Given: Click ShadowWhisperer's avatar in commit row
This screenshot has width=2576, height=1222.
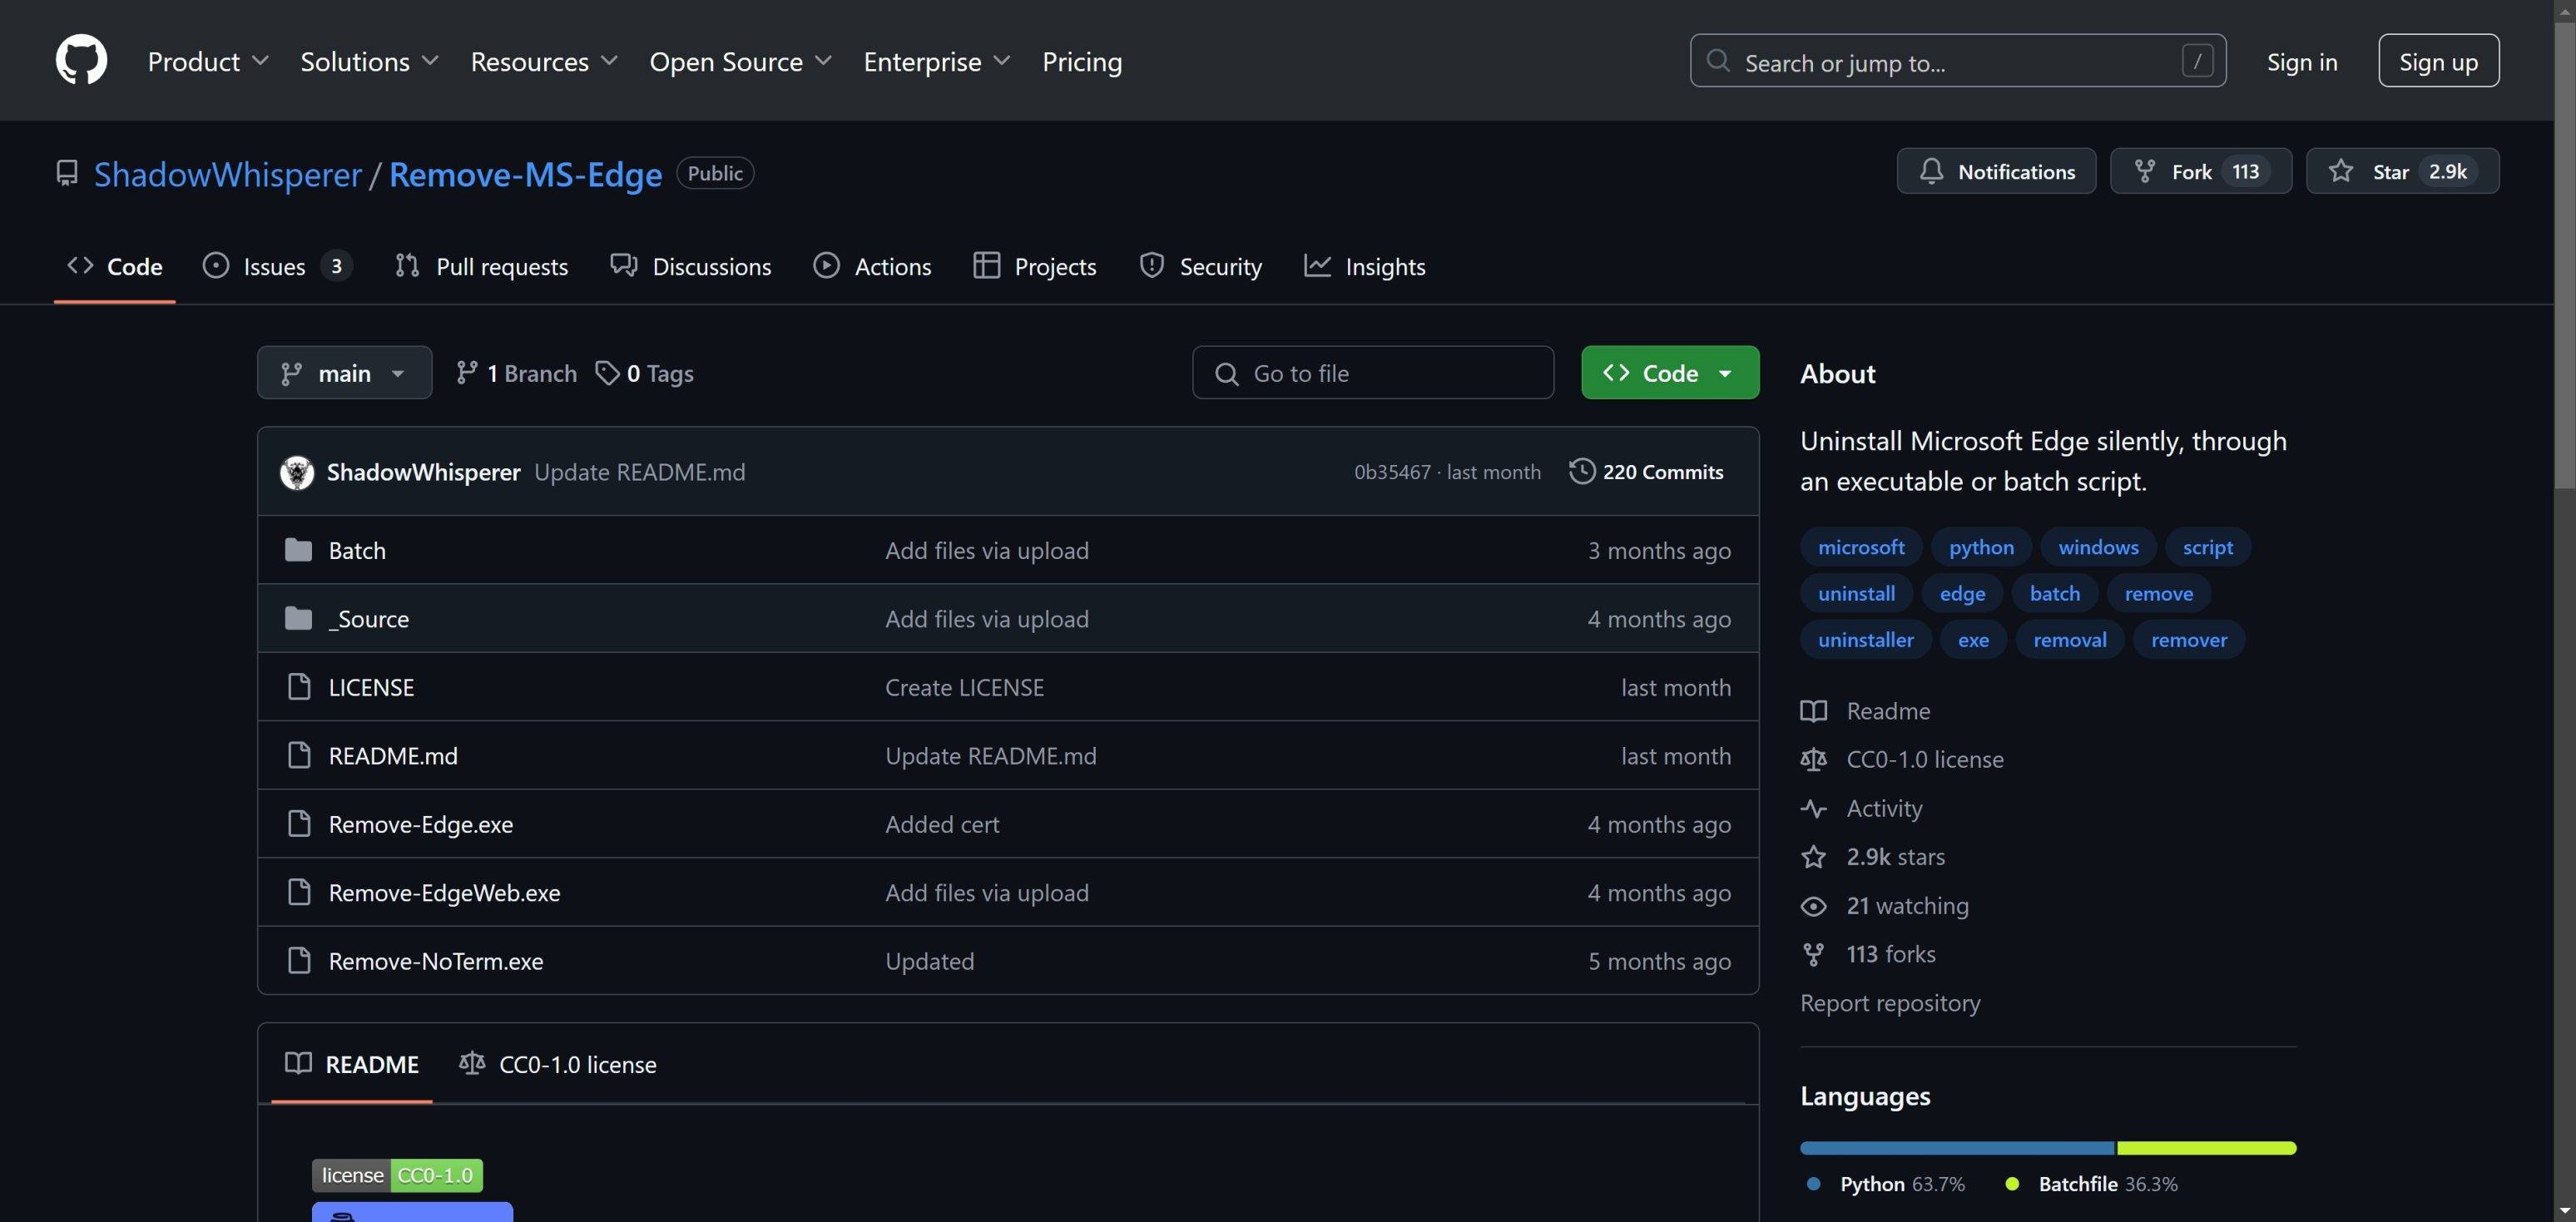Looking at the screenshot, I should pyautogui.click(x=296, y=472).
